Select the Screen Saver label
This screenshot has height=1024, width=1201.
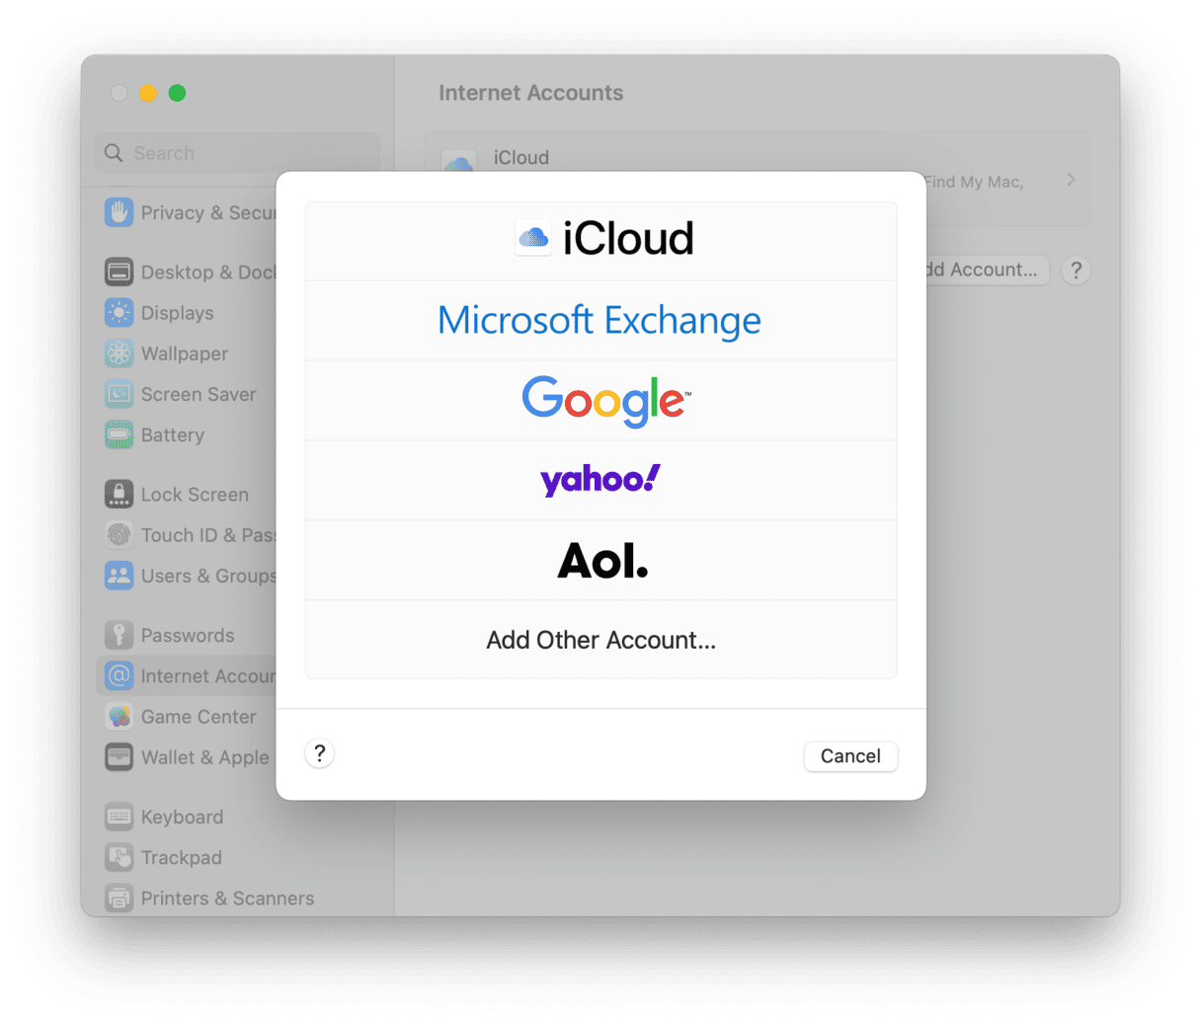pos(199,394)
